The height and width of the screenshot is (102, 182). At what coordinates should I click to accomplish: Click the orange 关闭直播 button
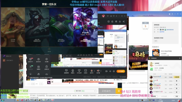coord(121,71)
